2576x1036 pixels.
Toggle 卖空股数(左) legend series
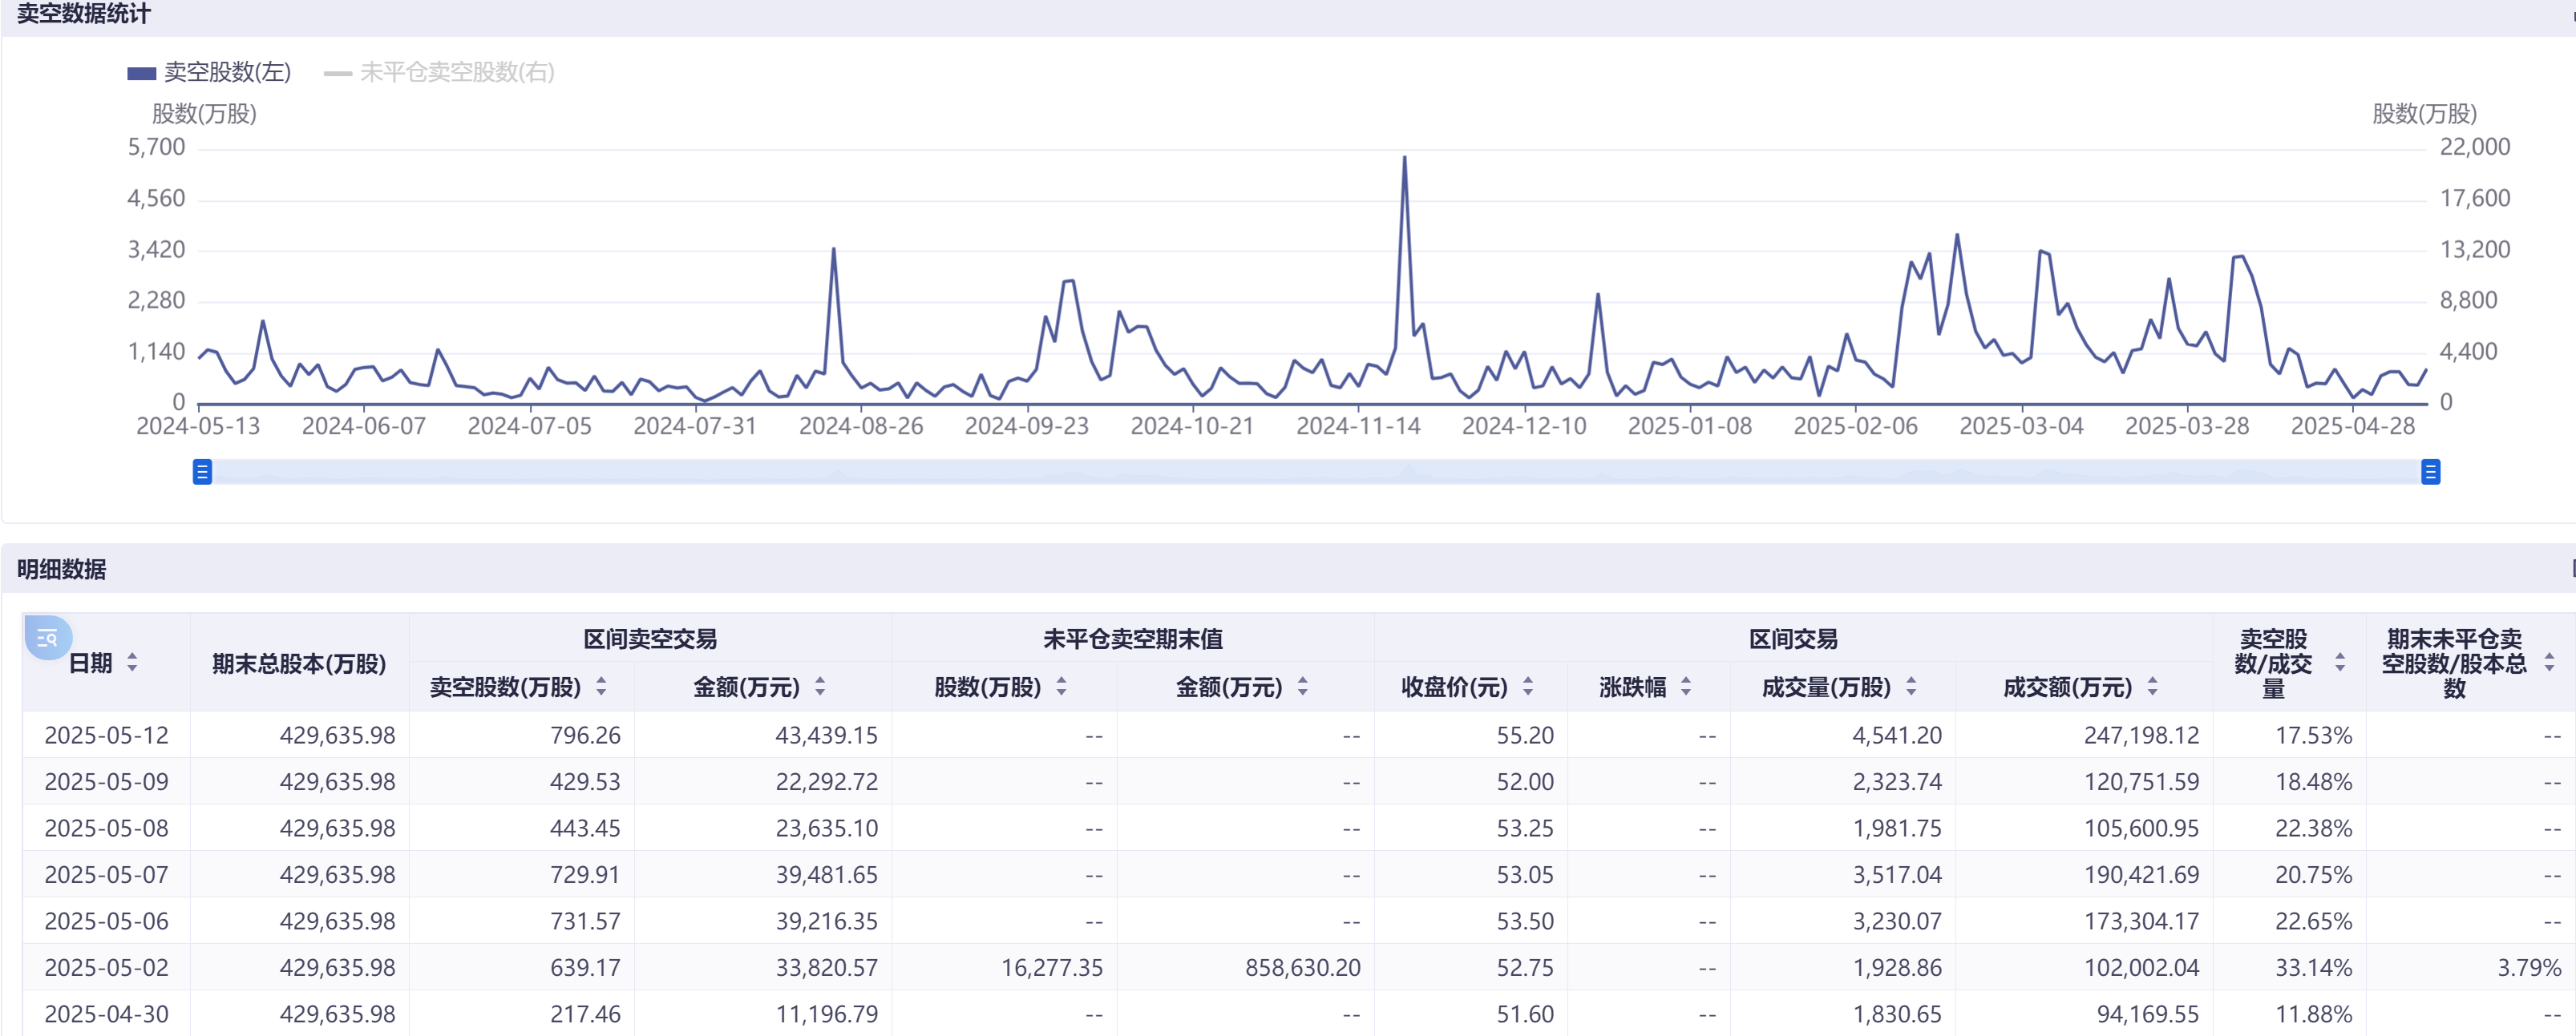point(210,73)
